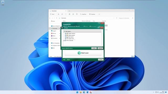Select the All volumes drive icon

67,40
